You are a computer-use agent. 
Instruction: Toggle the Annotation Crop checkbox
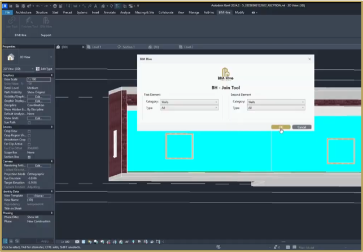click(29, 140)
